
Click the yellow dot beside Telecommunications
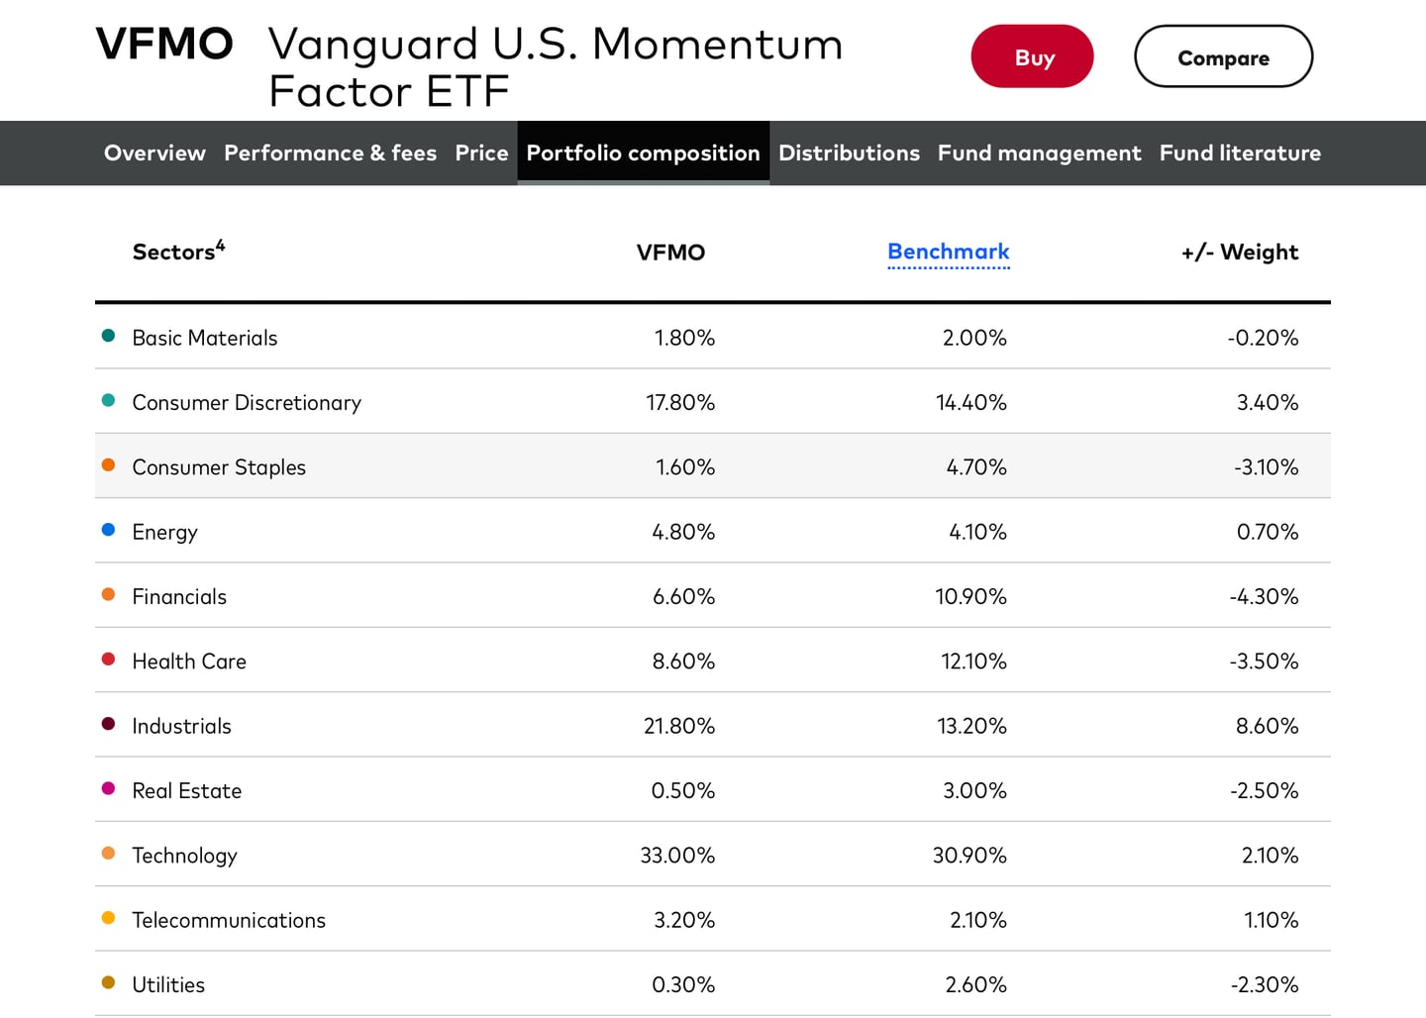coord(108,918)
